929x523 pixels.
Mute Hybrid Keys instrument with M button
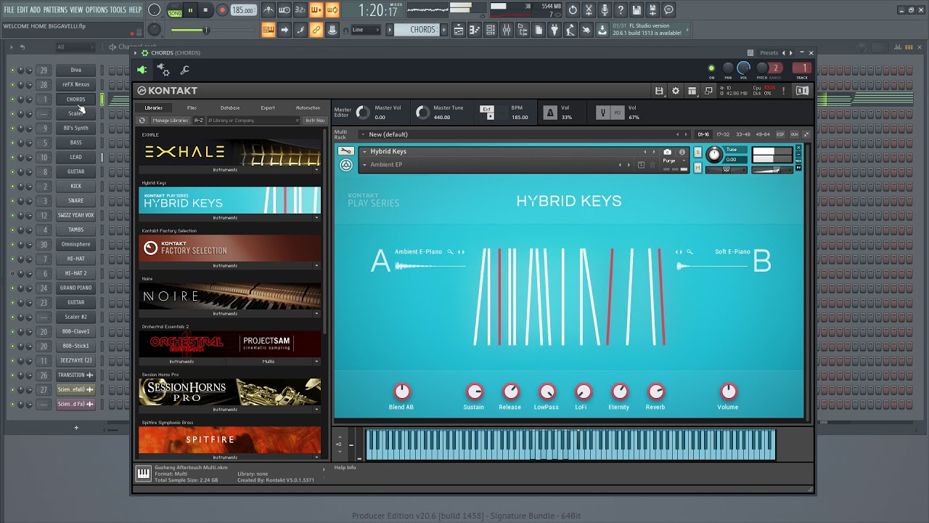point(698,168)
